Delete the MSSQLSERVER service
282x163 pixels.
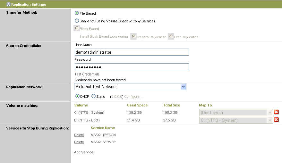(79, 142)
